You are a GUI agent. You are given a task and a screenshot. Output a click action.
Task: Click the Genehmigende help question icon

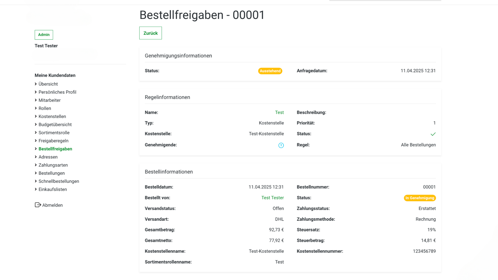click(281, 145)
